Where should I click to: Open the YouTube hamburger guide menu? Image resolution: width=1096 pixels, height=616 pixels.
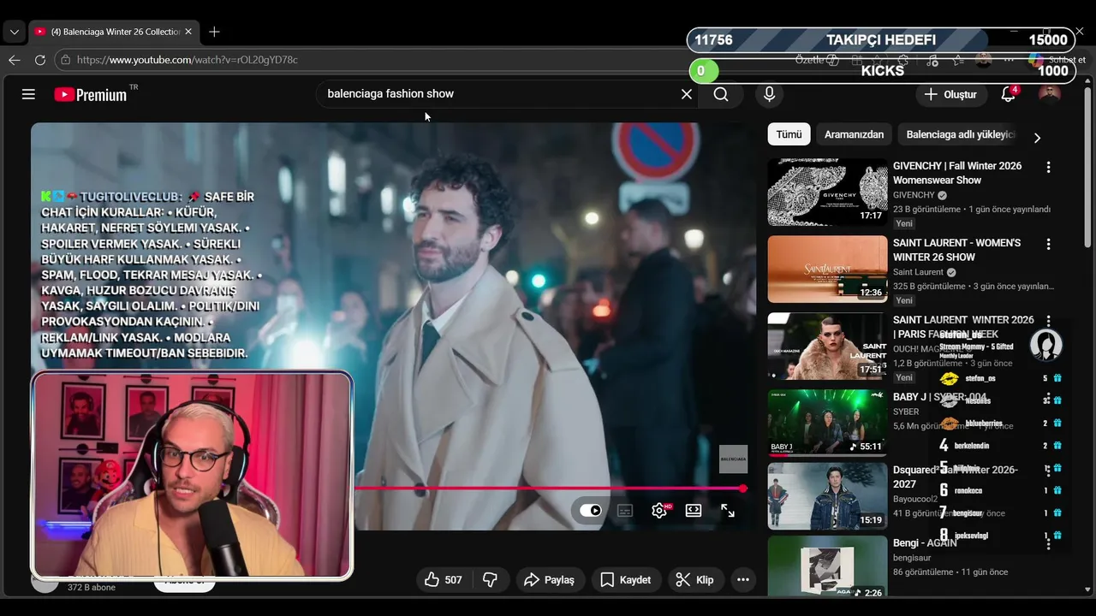[x=28, y=94]
